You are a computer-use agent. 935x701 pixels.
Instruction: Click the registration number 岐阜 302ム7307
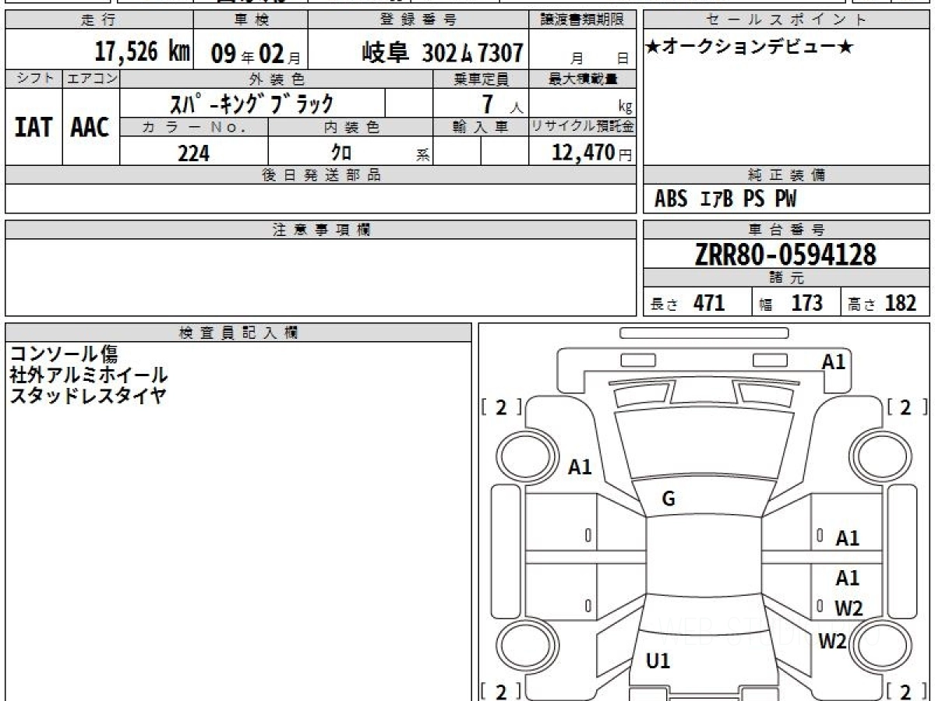442,53
